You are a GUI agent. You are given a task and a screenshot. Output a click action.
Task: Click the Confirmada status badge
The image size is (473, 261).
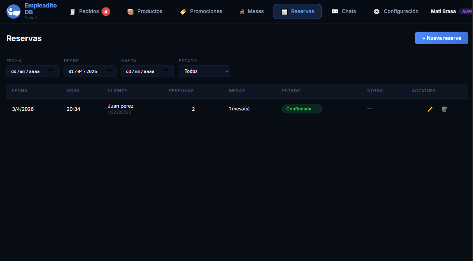tap(302, 109)
